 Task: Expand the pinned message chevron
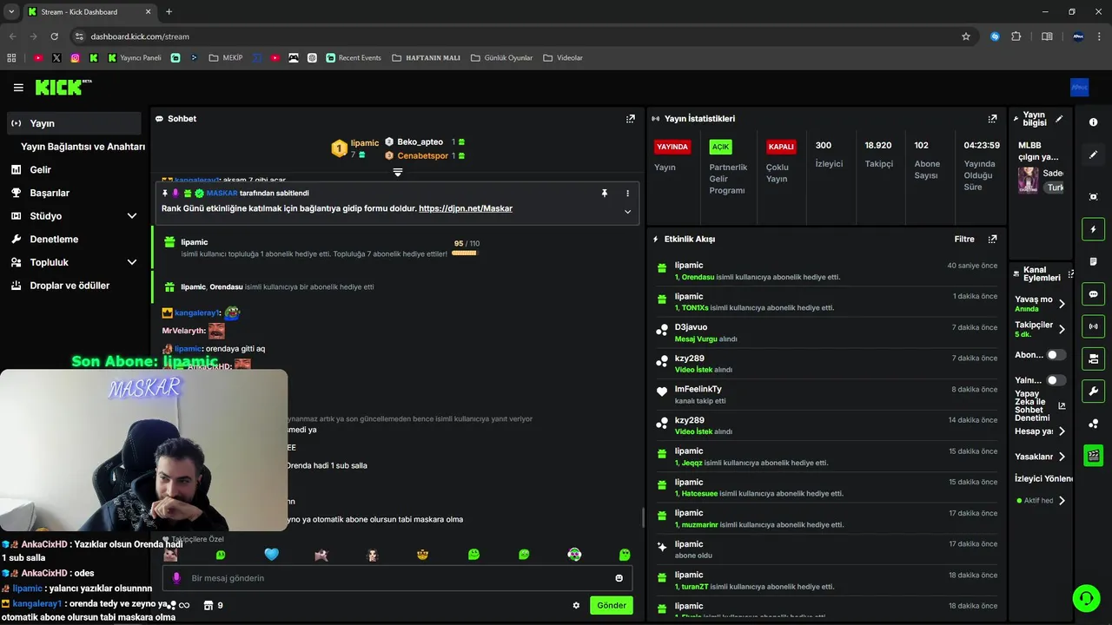click(x=627, y=212)
